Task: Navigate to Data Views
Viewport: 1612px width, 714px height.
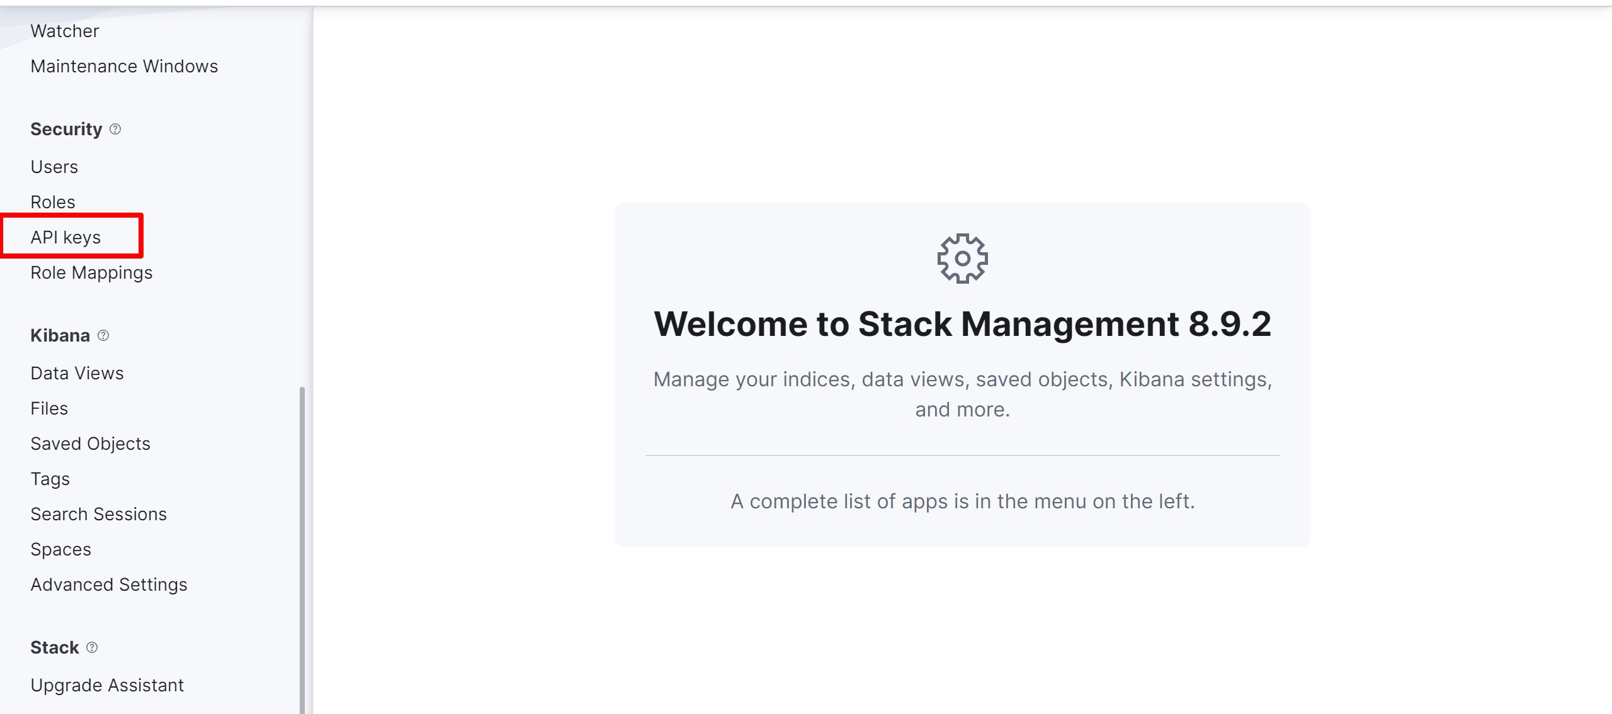Action: click(x=77, y=373)
